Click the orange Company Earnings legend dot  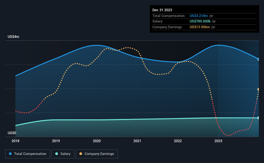point(81,154)
